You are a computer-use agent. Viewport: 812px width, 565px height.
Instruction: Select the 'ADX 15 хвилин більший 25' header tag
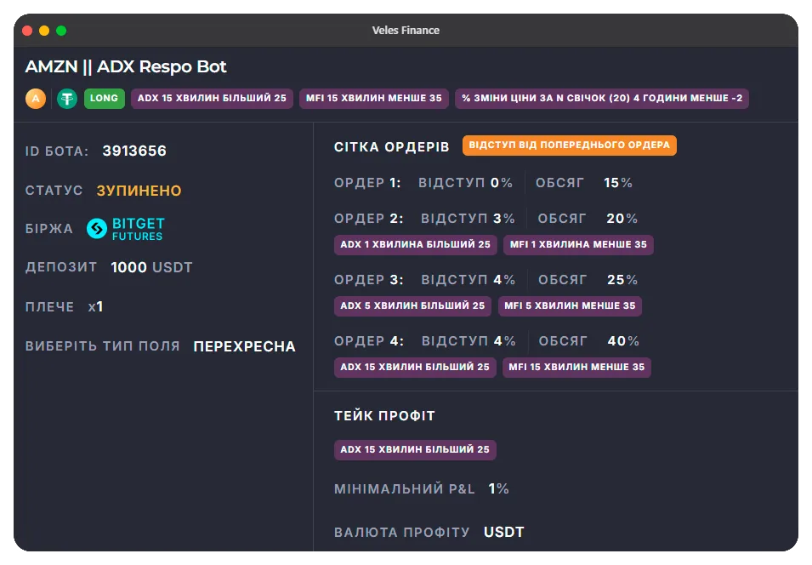tap(212, 99)
